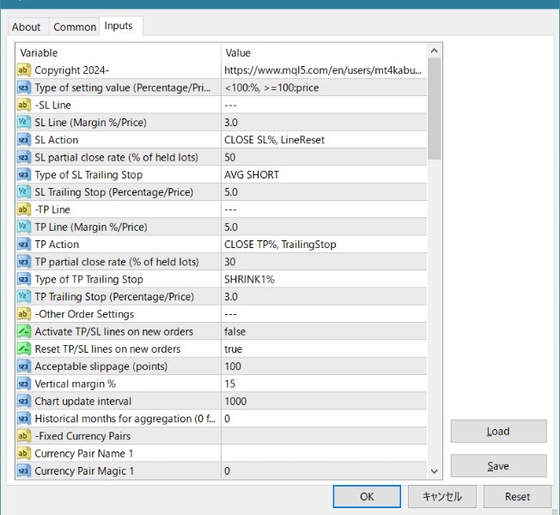The image size is (560, 515).
Task: Select the 'Activate TP/SL lines on new orders' label
Action: pyautogui.click(x=114, y=331)
